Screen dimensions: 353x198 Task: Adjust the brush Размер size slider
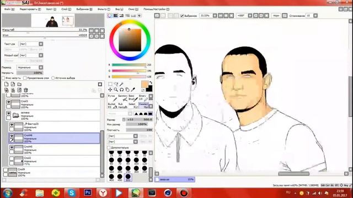point(139,119)
